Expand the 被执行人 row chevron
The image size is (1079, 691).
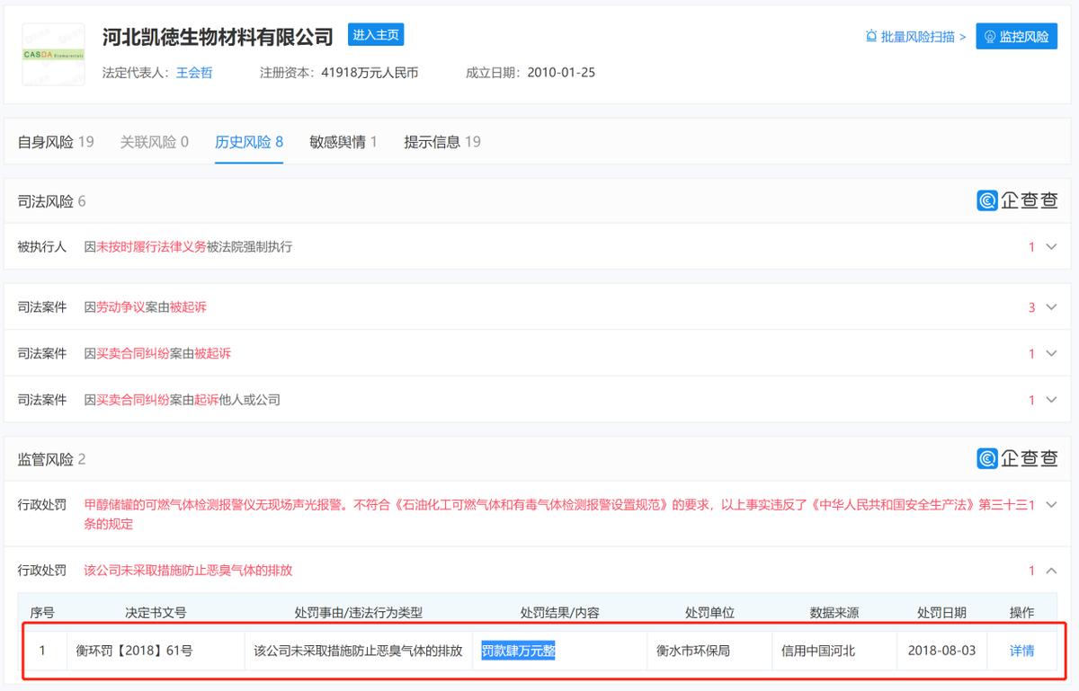coord(1050,247)
